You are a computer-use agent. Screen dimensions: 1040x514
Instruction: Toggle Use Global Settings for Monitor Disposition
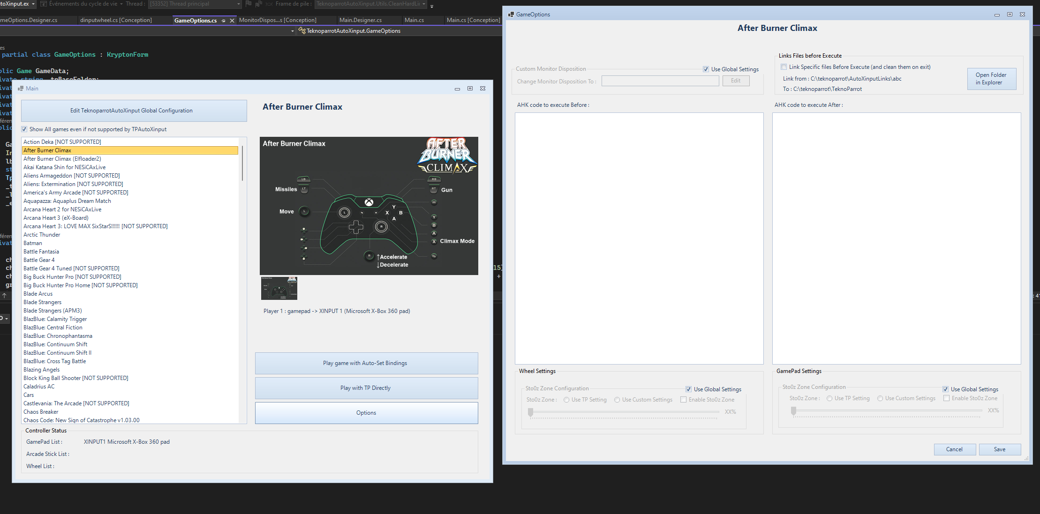706,69
